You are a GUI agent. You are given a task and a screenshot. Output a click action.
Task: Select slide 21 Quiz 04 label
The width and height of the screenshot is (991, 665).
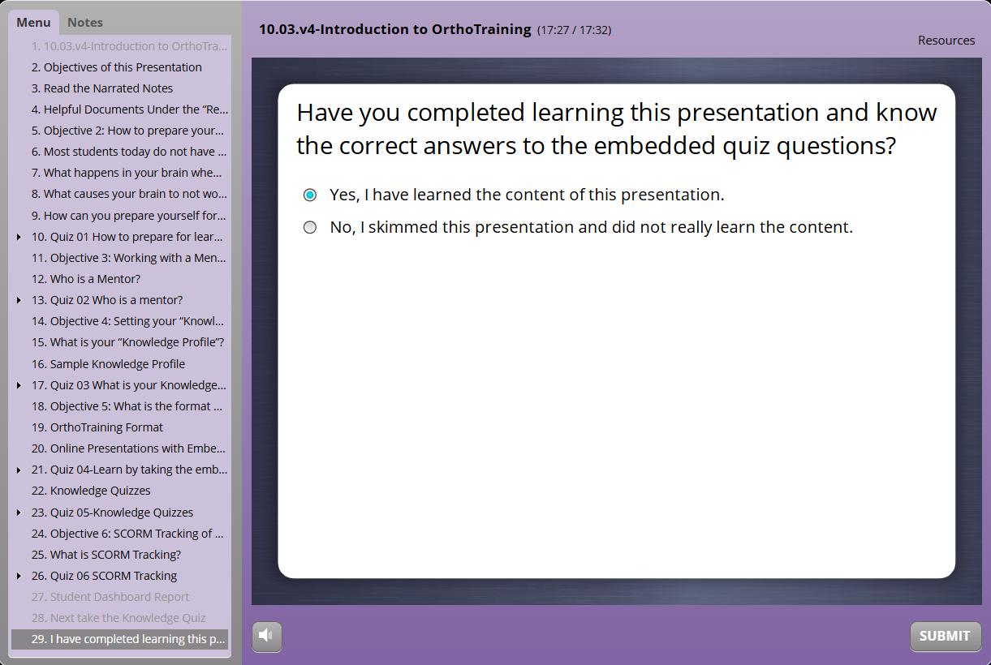point(129,470)
